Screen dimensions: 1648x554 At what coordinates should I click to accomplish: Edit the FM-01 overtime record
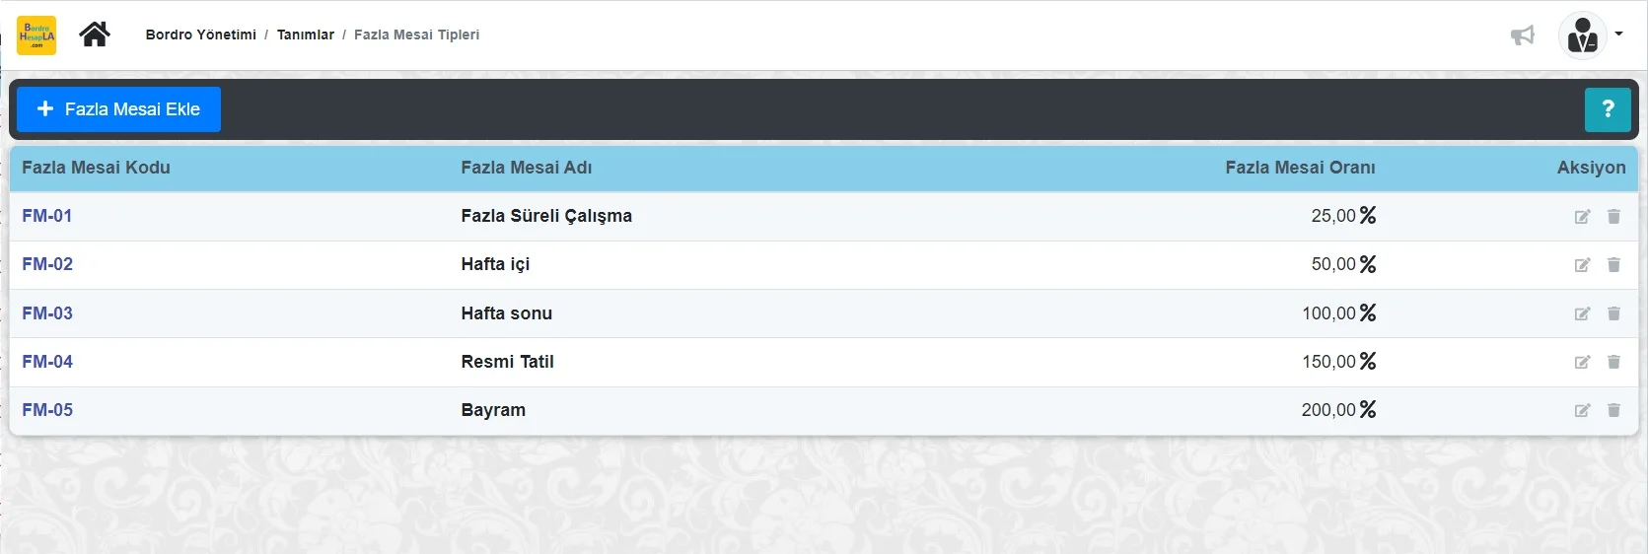click(1582, 217)
